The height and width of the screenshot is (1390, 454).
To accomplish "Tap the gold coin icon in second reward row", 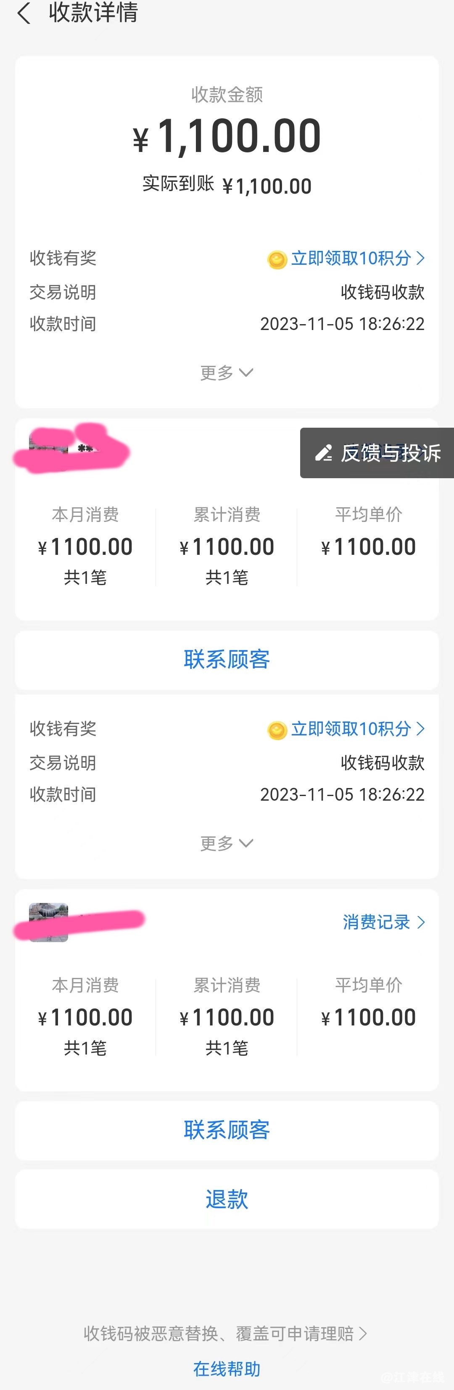I will (277, 730).
